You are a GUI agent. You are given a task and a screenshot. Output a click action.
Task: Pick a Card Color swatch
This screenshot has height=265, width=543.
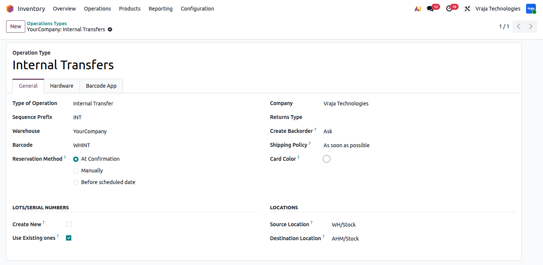pyautogui.click(x=327, y=159)
